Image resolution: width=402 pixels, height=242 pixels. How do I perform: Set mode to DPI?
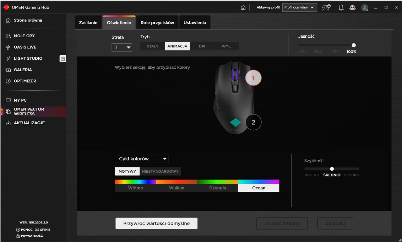[x=202, y=46]
